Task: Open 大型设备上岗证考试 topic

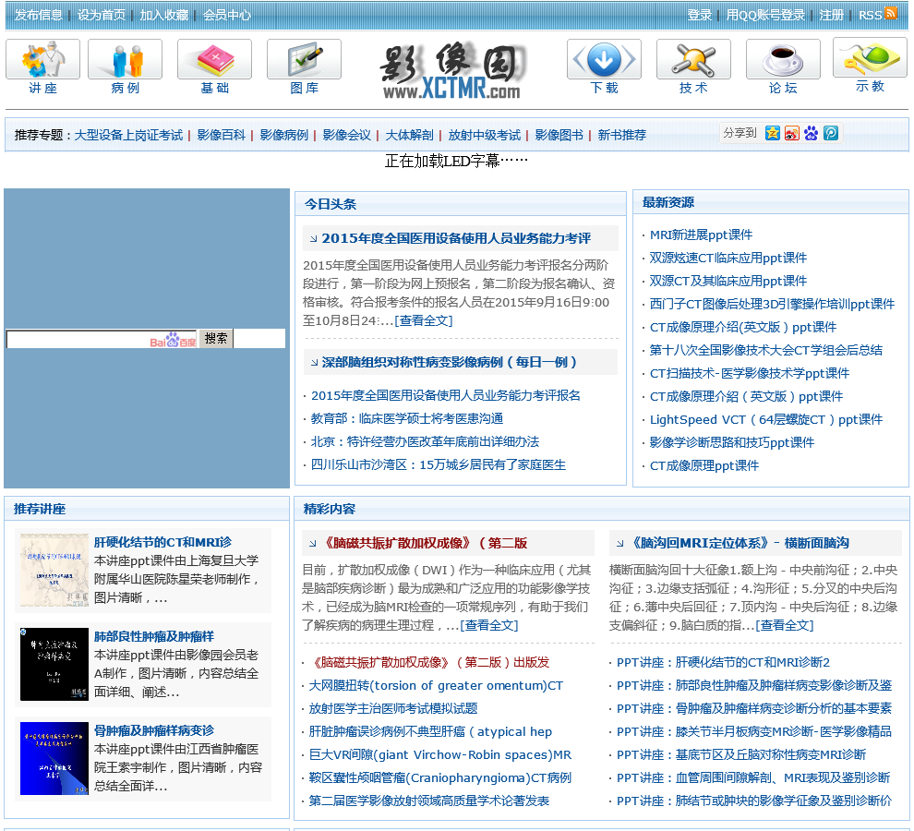Action: [x=128, y=136]
